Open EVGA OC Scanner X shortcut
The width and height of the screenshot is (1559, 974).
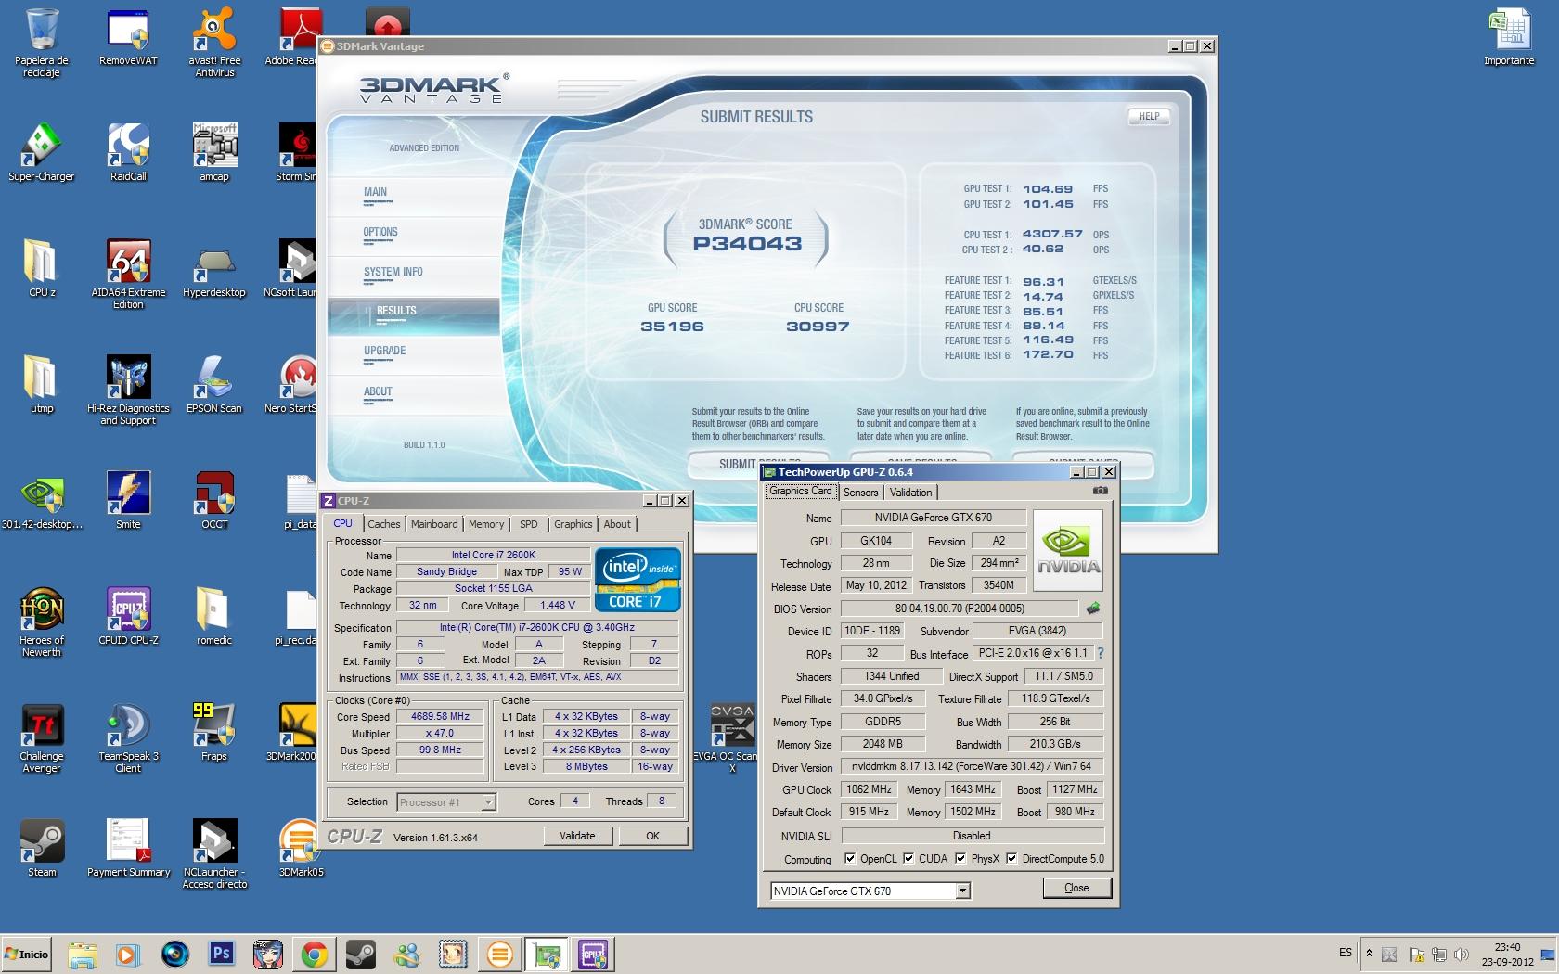coord(732,738)
